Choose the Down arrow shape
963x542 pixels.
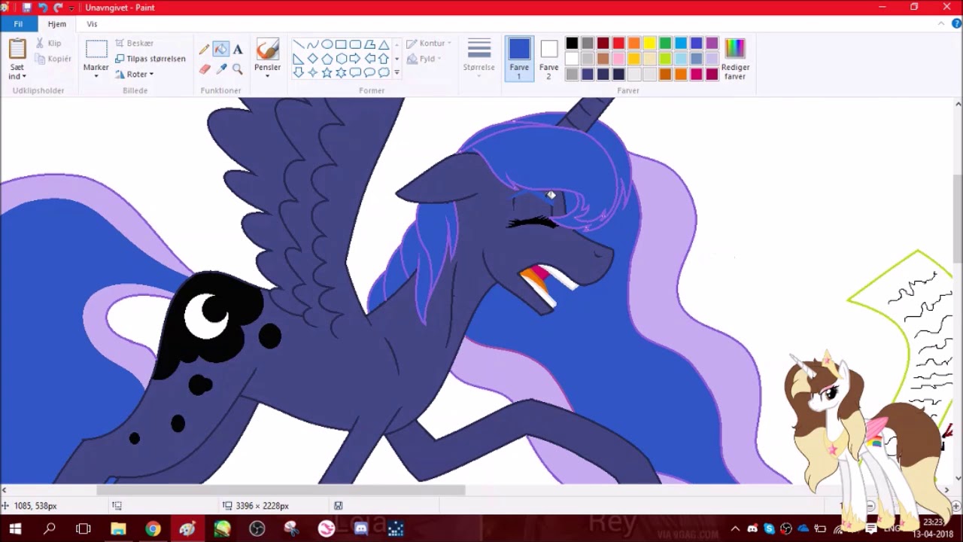[x=298, y=73]
